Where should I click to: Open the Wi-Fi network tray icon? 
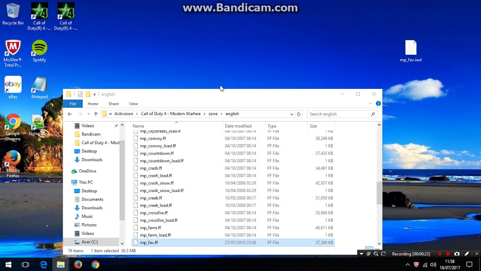(x=425, y=265)
